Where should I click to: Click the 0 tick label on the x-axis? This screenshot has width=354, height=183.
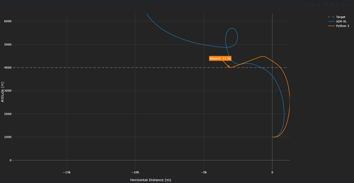272,172
